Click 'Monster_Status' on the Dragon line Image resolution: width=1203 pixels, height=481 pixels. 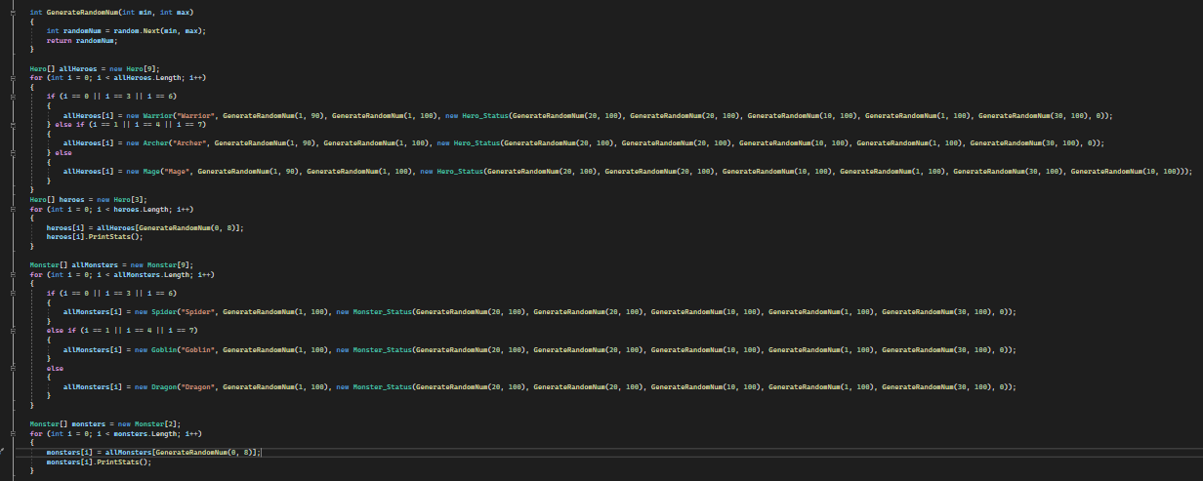[x=382, y=386]
